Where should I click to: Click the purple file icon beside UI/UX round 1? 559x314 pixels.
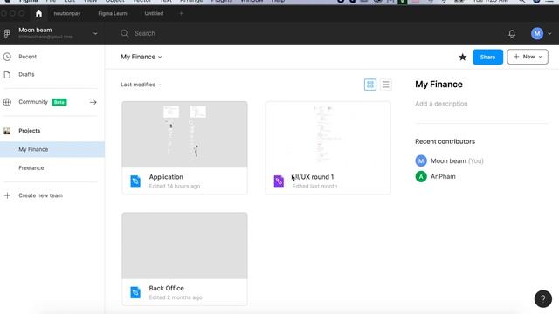coord(279,181)
